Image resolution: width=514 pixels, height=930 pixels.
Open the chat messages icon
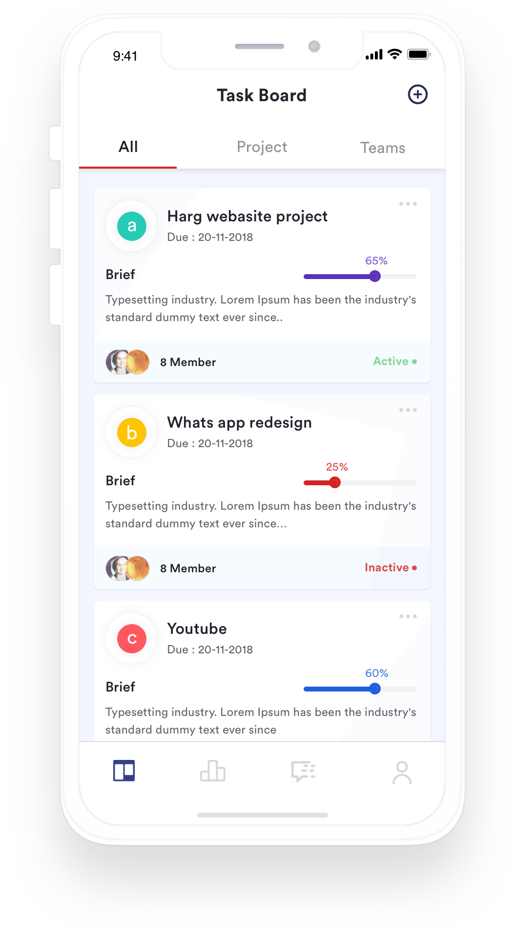tap(303, 771)
